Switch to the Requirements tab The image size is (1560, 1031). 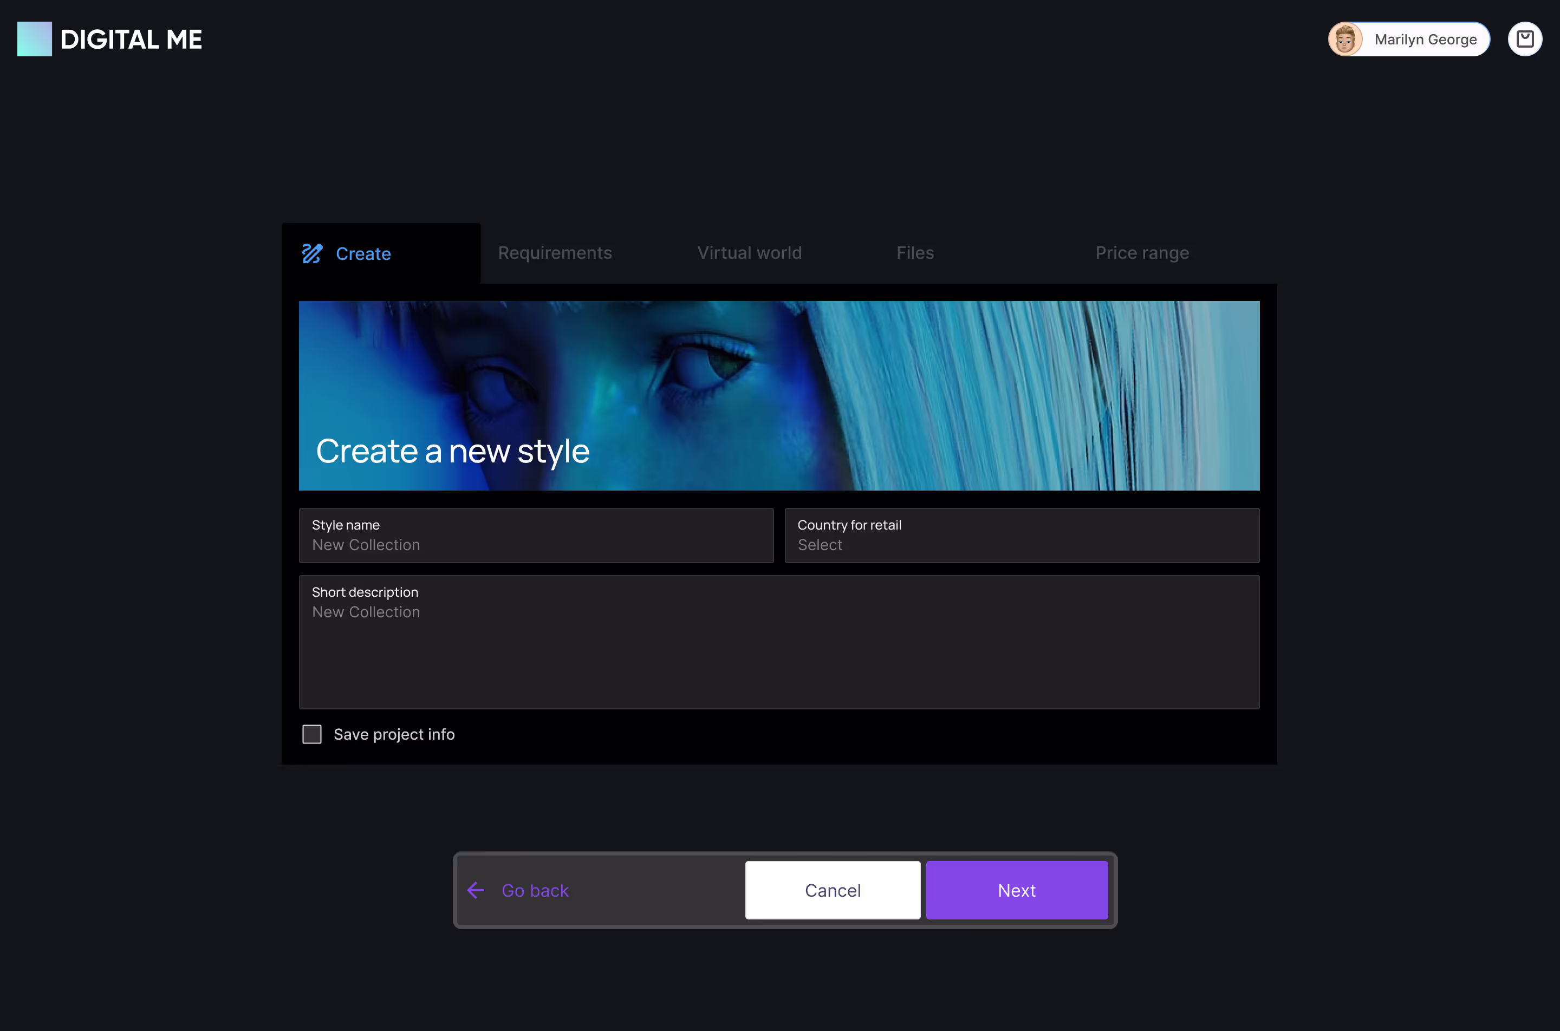pos(555,253)
